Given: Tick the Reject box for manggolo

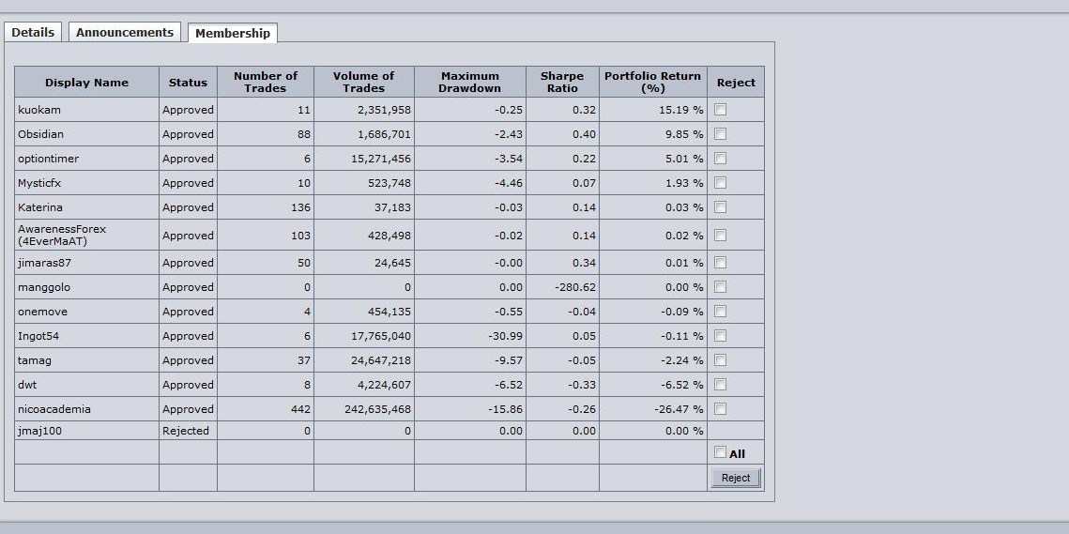Looking at the screenshot, I should click(720, 286).
